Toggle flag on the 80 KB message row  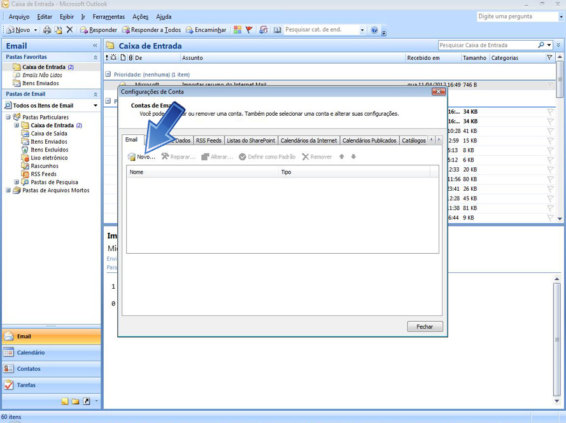coord(550,179)
